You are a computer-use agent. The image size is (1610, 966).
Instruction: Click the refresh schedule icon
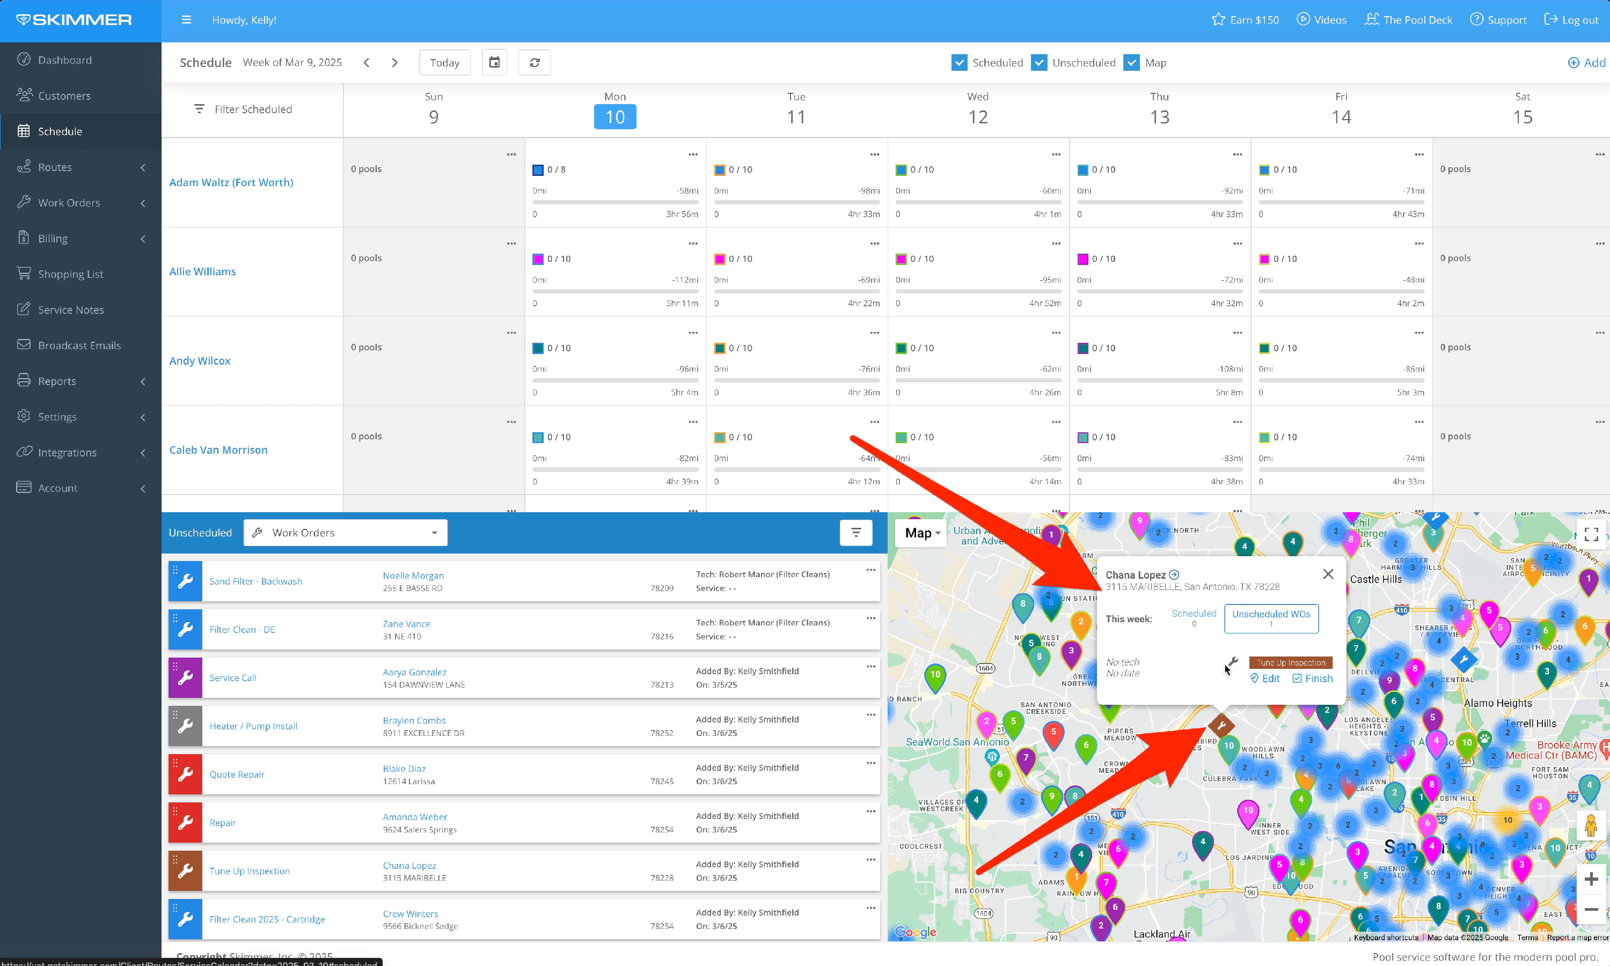coord(534,63)
